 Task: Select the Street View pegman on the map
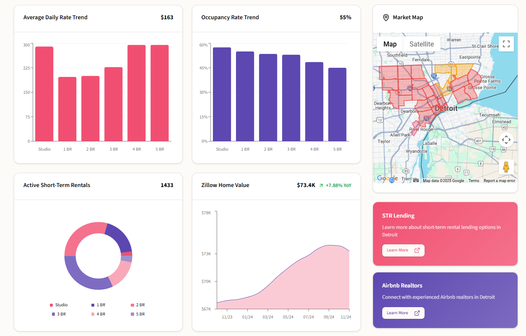click(x=506, y=167)
